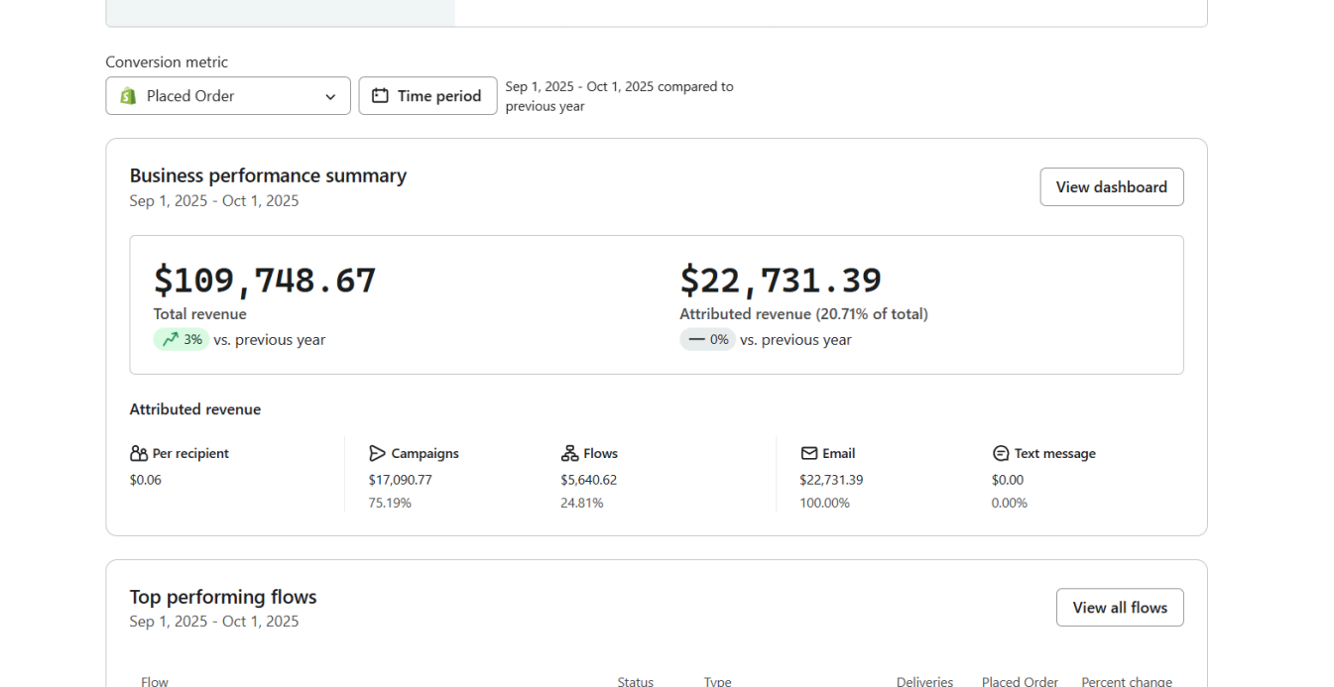Click the calendar icon in Time period

tap(380, 96)
